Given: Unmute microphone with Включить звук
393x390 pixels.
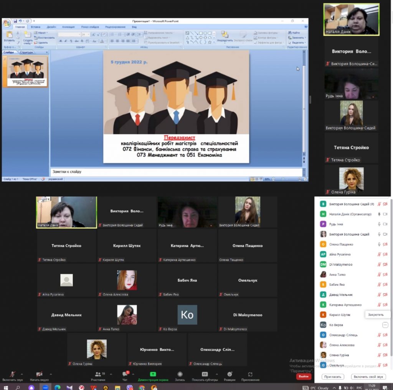Looking at the screenshot, I should (12, 374).
